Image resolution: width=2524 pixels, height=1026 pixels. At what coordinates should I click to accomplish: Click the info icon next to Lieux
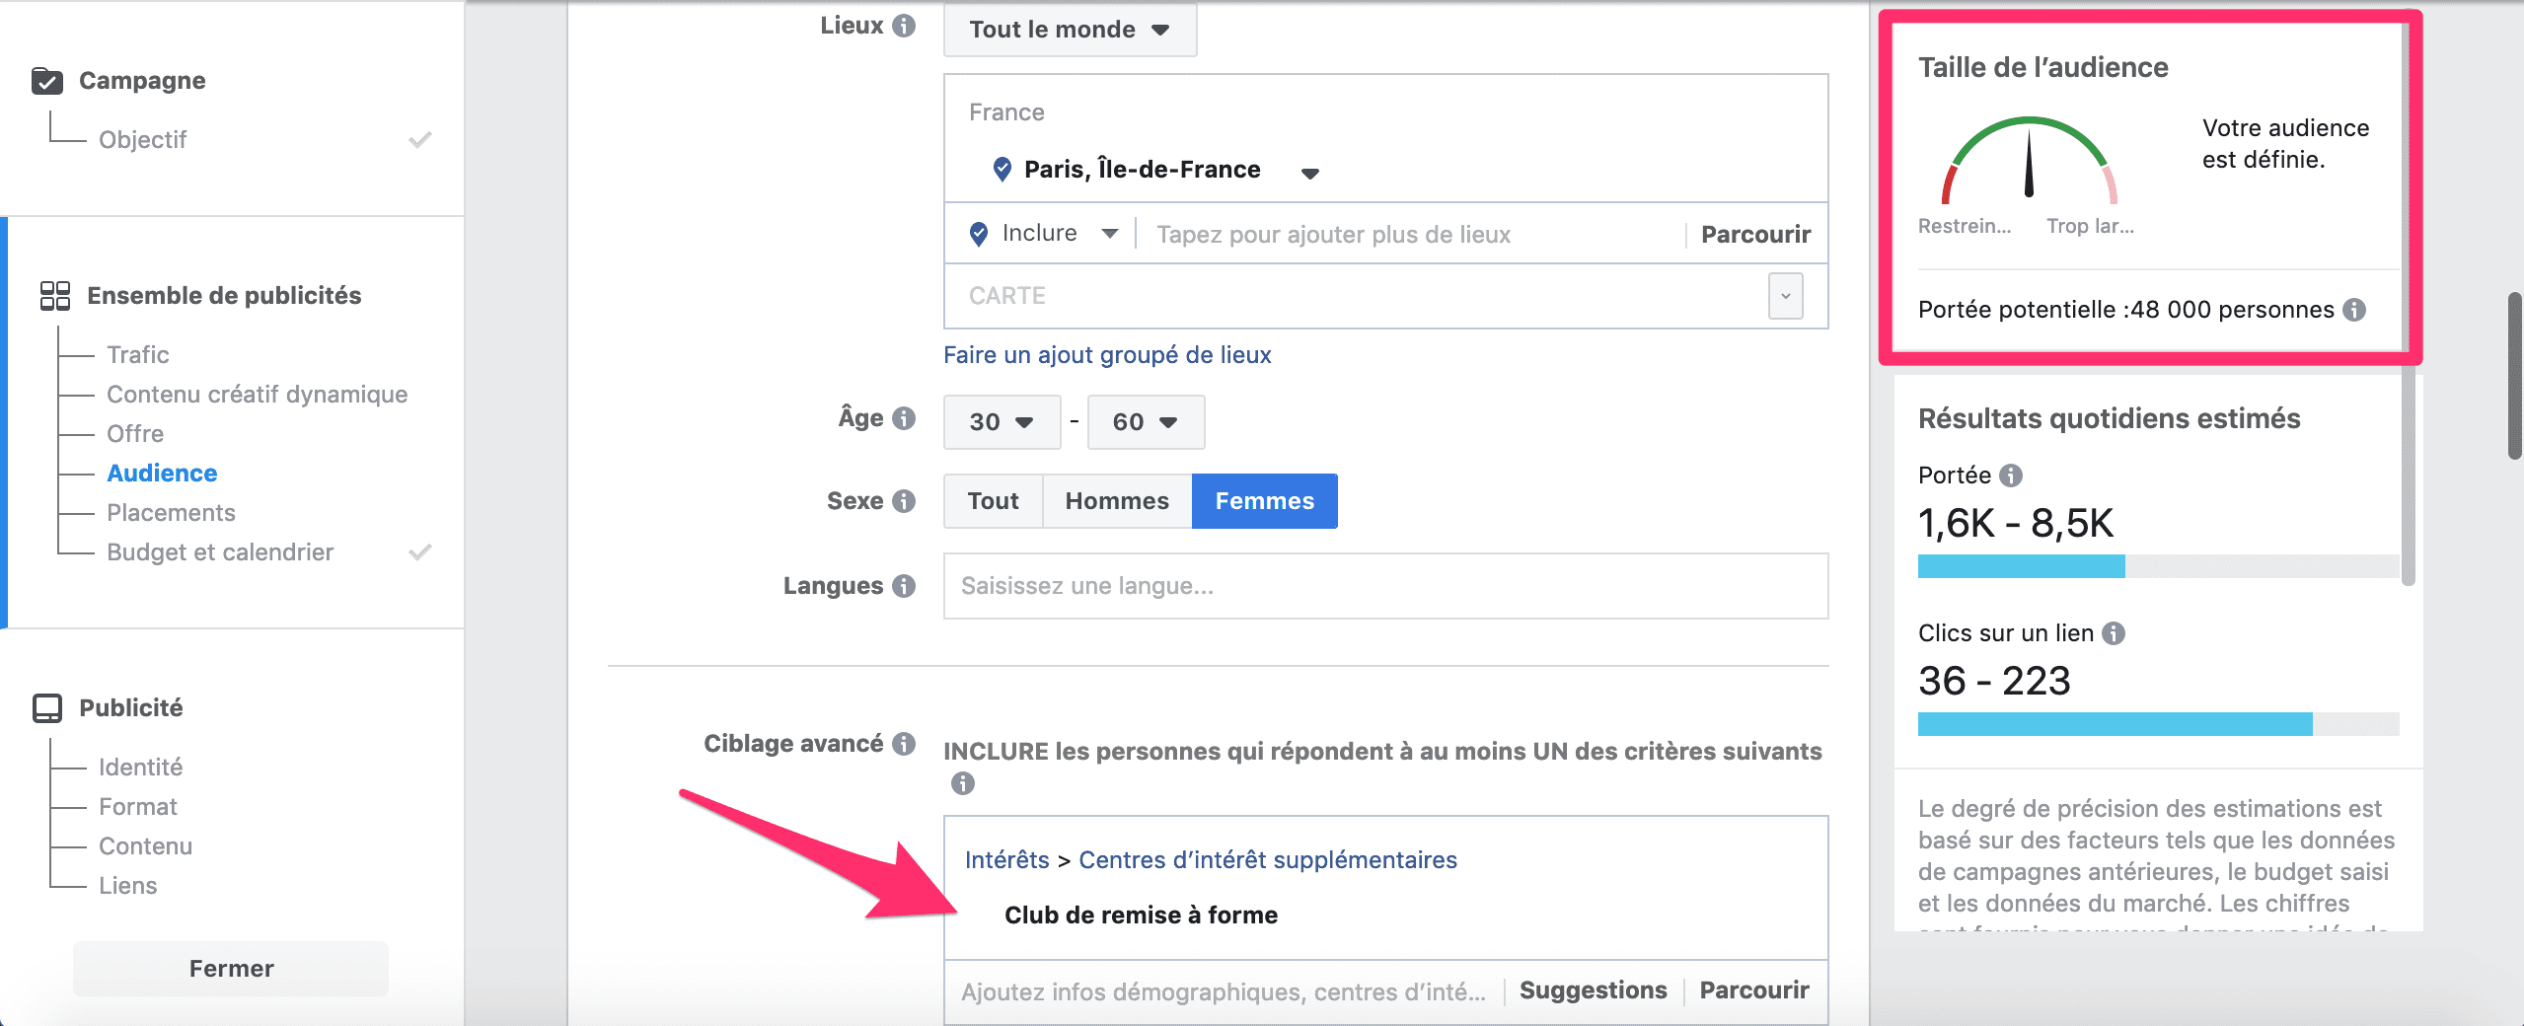904,26
